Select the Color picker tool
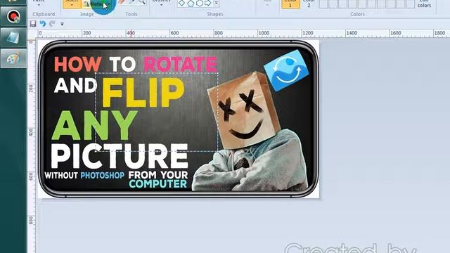The width and height of the screenshot is (450, 253). (131, 2)
